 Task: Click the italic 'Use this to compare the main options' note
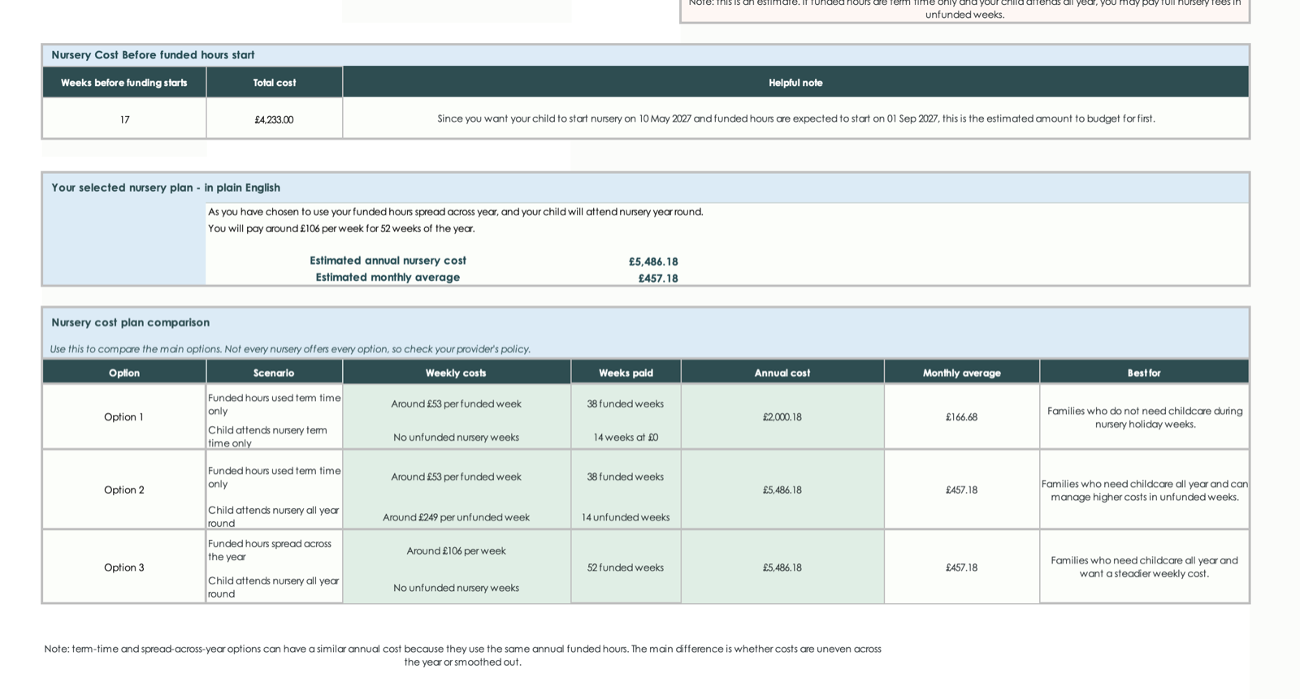(290, 349)
